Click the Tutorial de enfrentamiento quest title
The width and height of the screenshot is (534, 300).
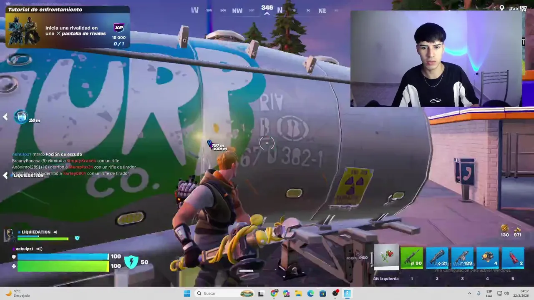[x=45, y=10]
